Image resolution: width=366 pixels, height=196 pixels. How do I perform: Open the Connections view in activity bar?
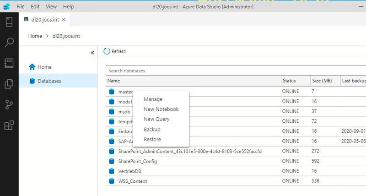[x=9, y=22]
